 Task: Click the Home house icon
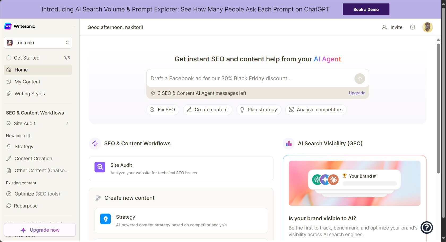9,70
